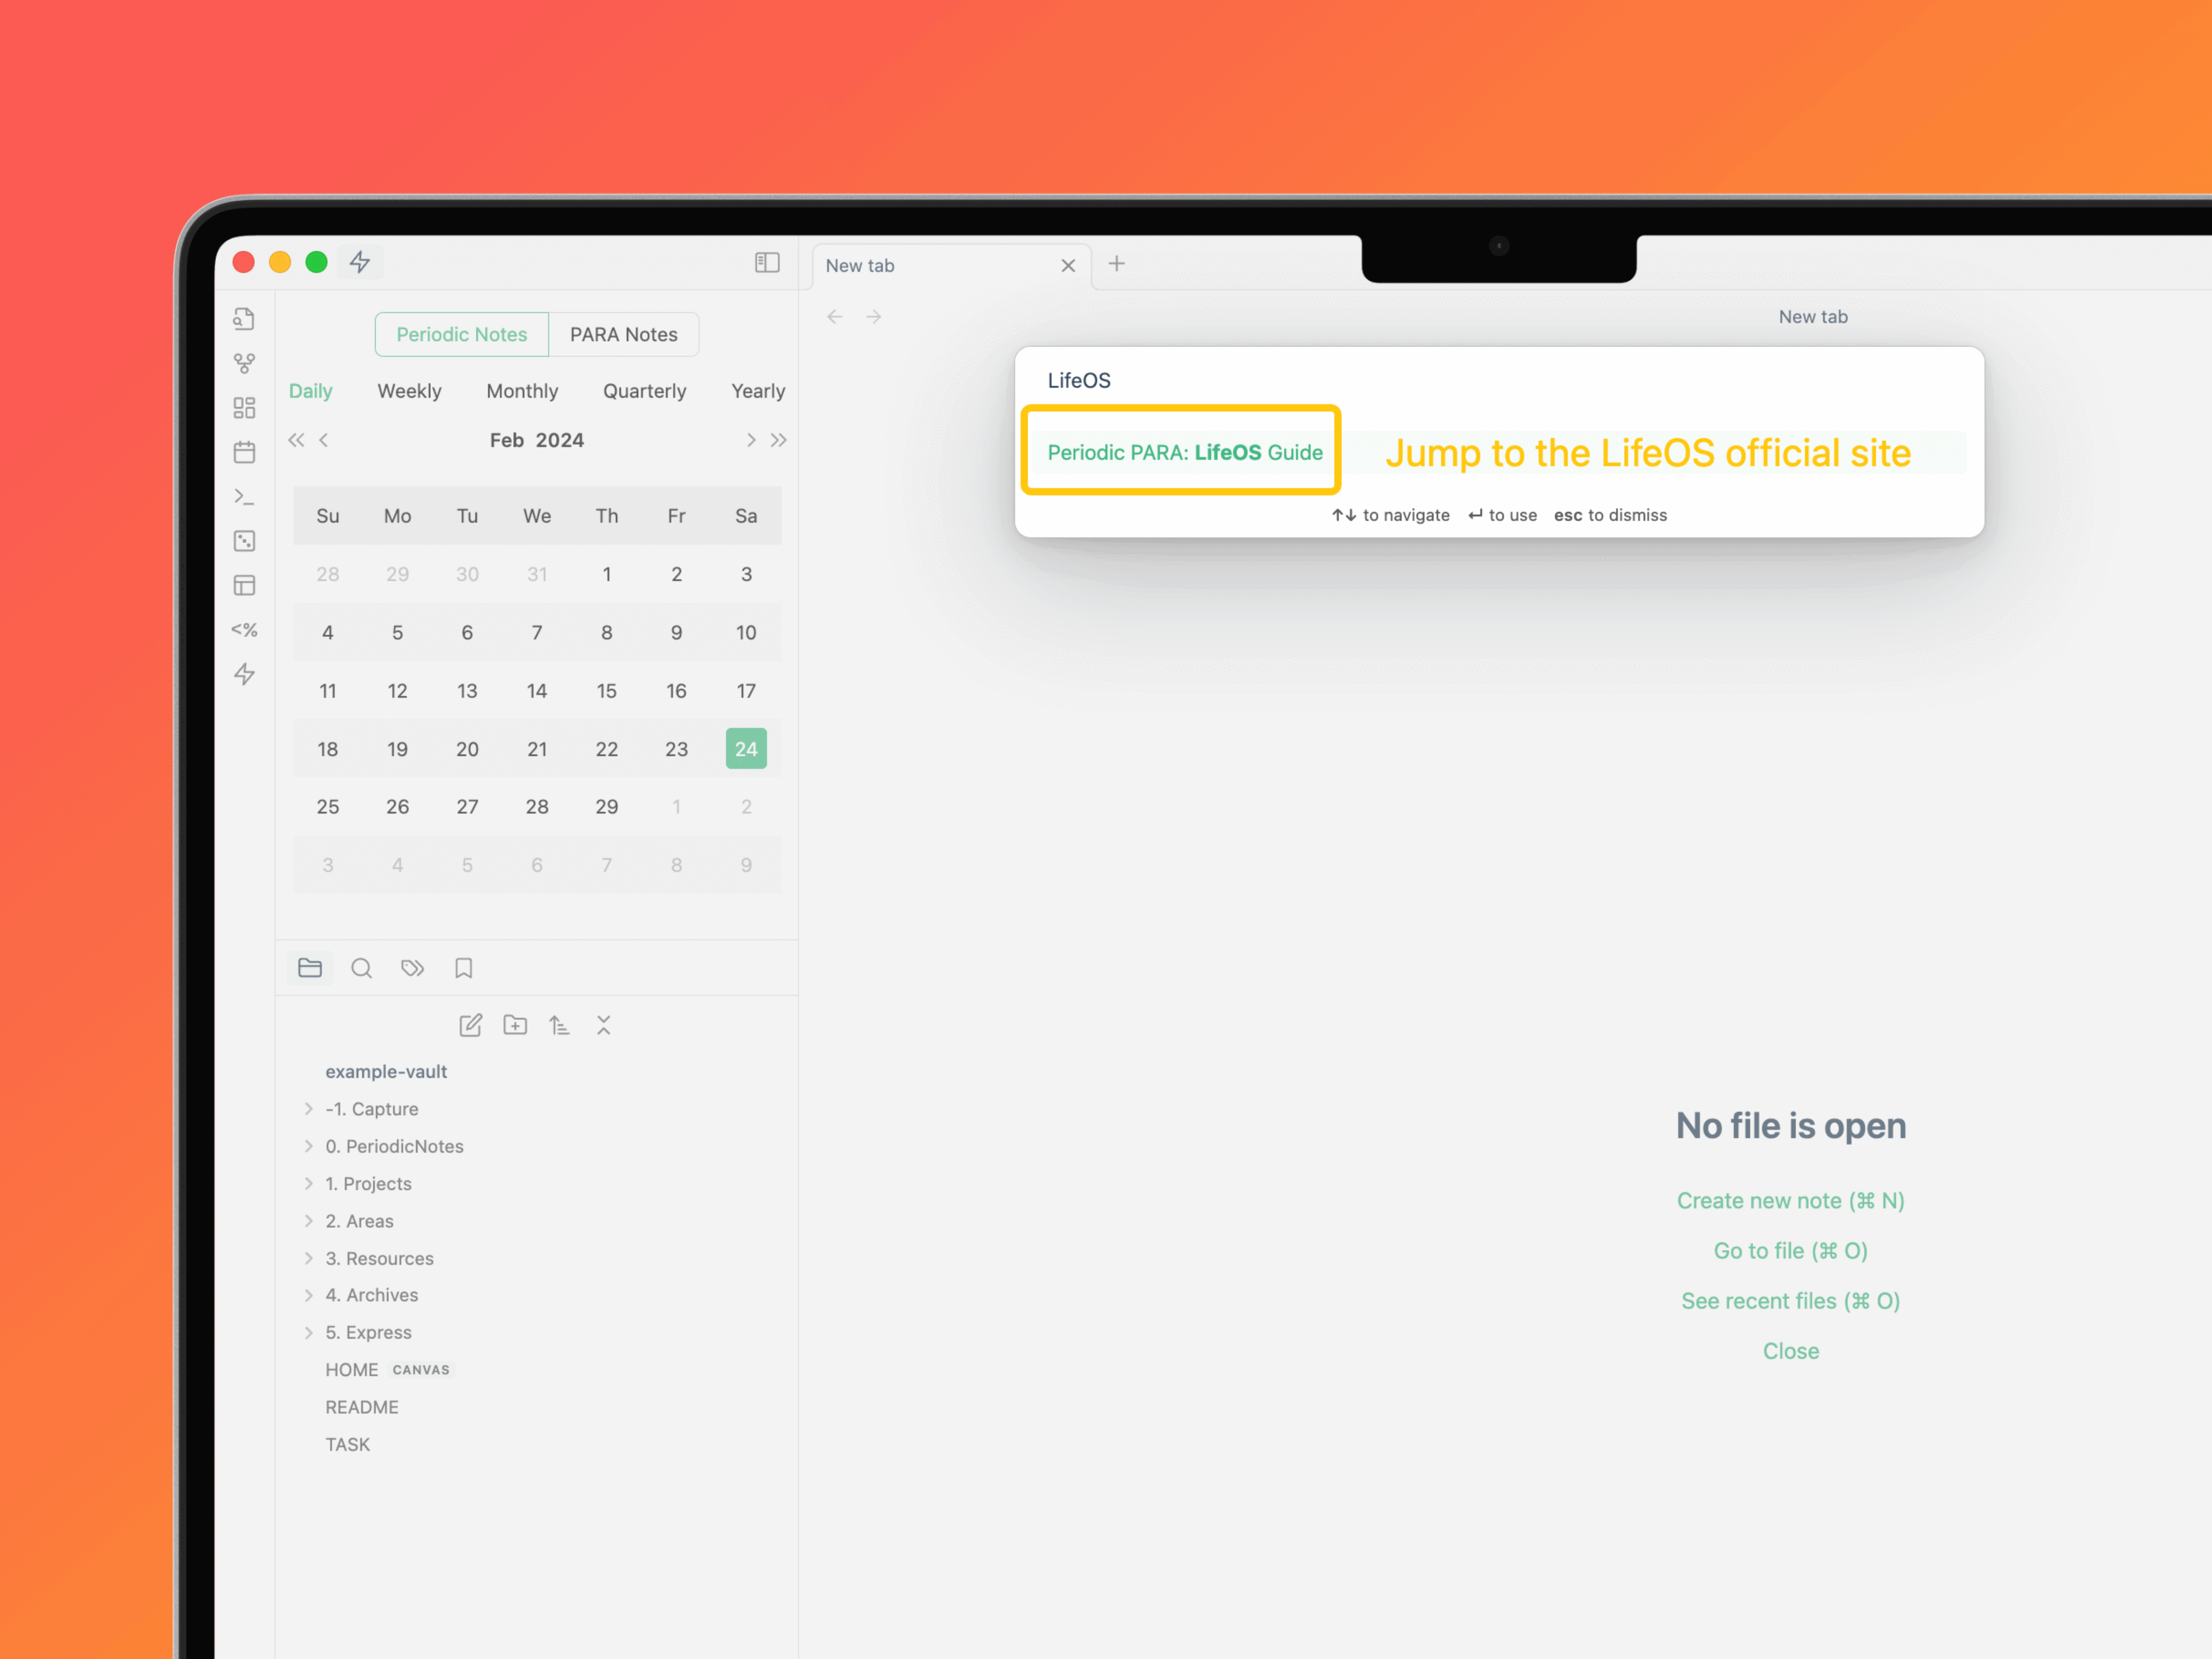Open the canvas ribbon icon
This screenshot has height=1659, width=2212.
[244, 408]
